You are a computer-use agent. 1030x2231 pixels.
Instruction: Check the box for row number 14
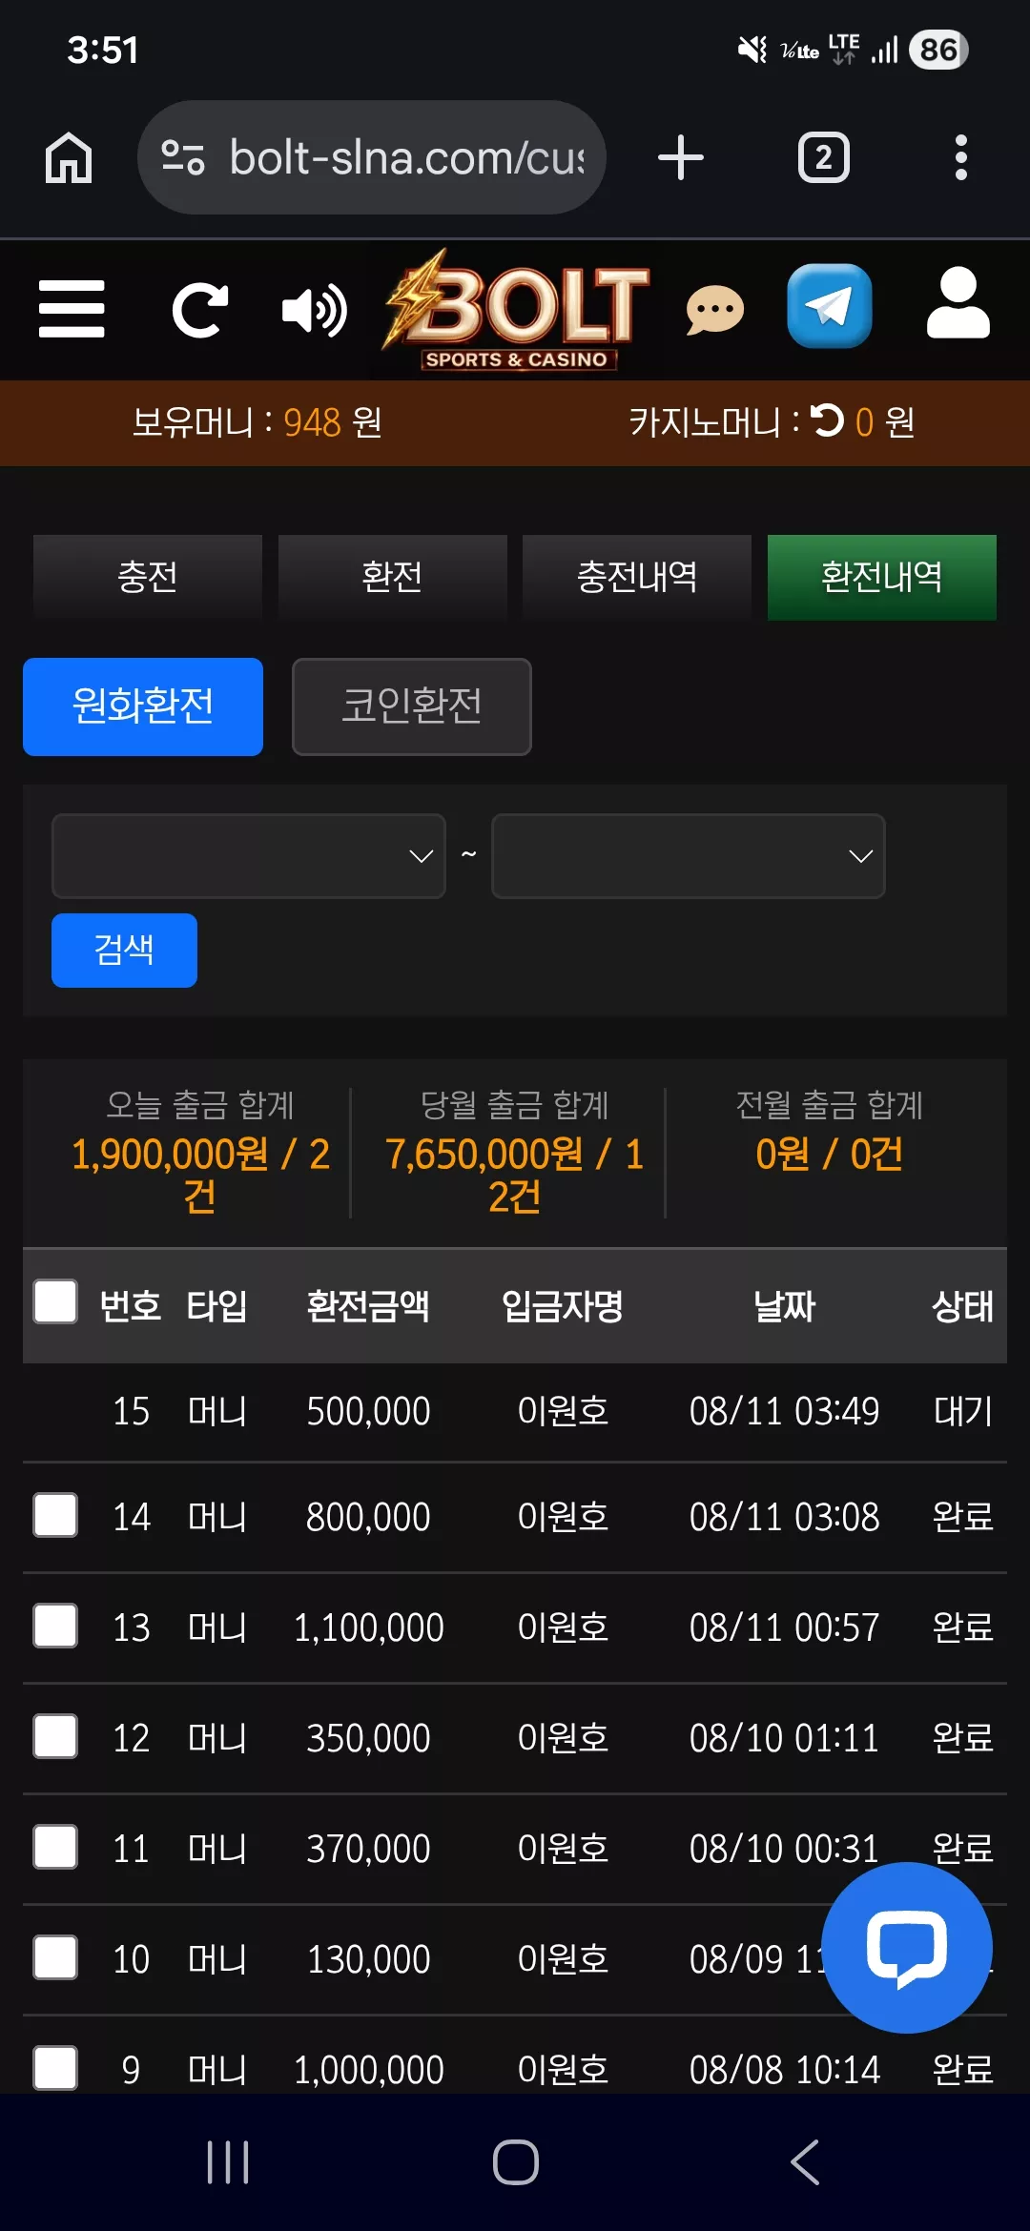55,1516
